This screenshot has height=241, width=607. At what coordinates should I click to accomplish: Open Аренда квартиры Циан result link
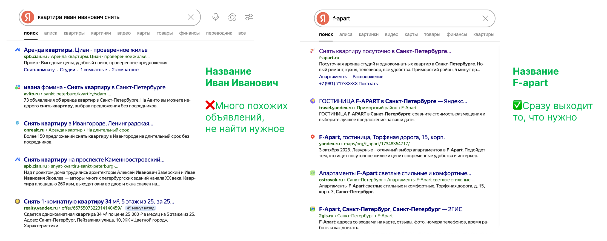tap(85, 50)
